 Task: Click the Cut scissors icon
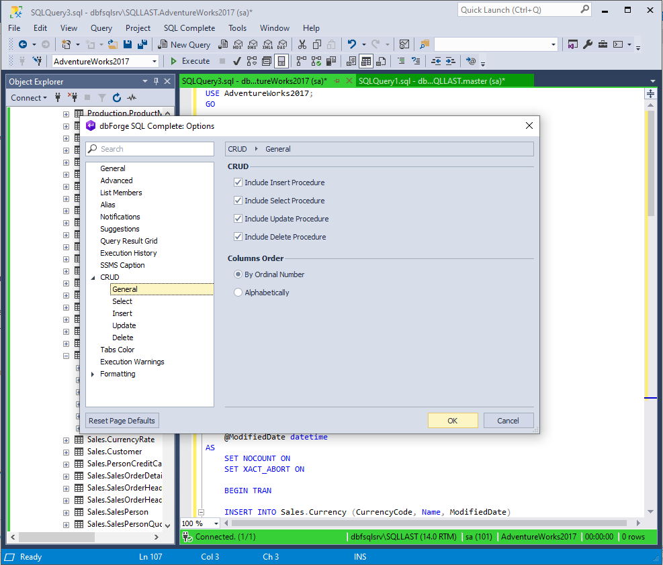(302, 44)
